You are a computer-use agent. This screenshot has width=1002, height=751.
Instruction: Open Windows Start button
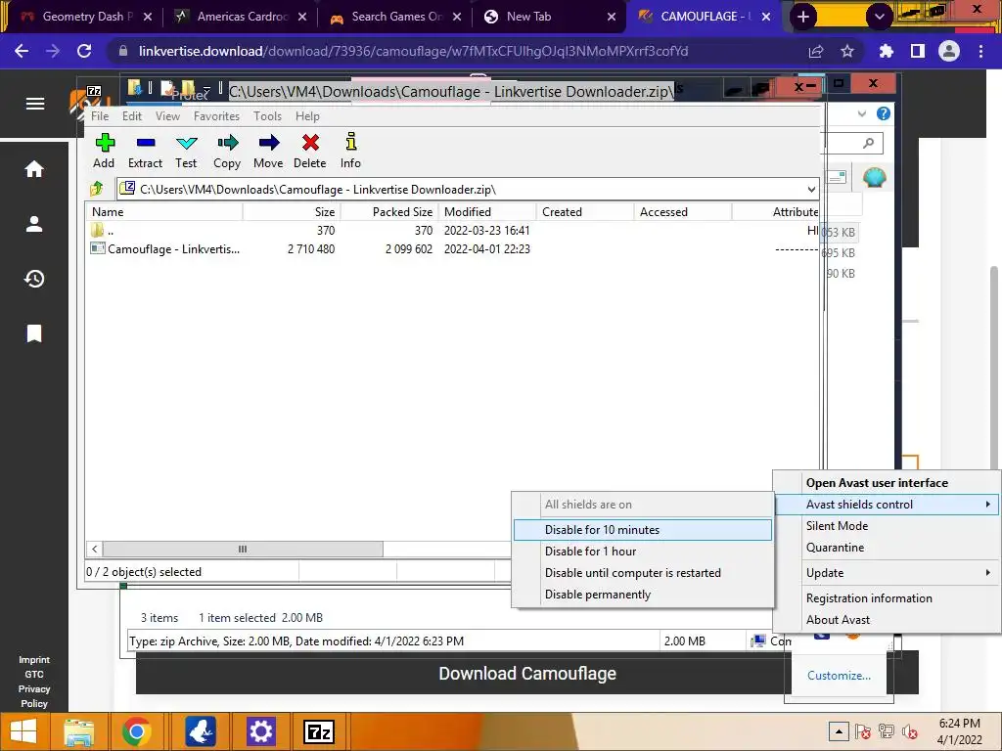click(23, 731)
